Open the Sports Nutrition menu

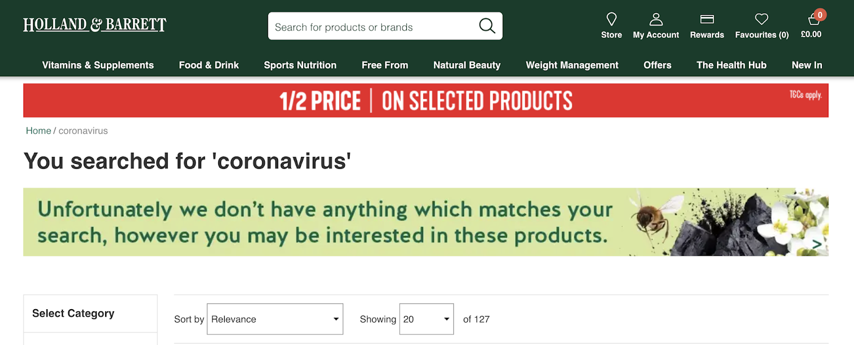pyautogui.click(x=300, y=65)
